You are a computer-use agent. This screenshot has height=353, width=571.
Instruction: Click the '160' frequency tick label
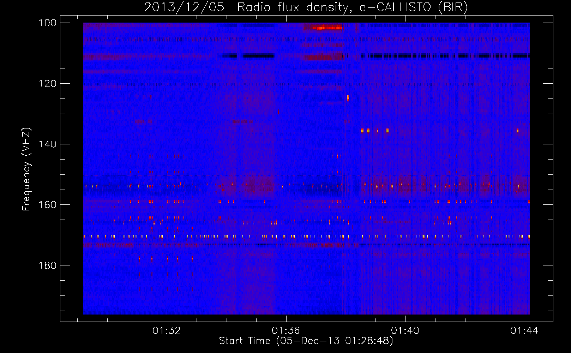(x=47, y=205)
